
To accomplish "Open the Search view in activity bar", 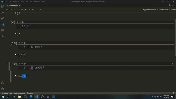I will click(2, 12).
